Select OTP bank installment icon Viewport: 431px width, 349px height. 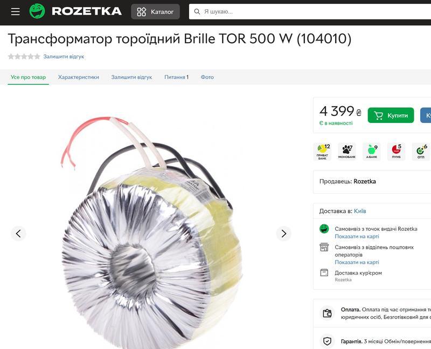pyautogui.click(x=421, y=150)
